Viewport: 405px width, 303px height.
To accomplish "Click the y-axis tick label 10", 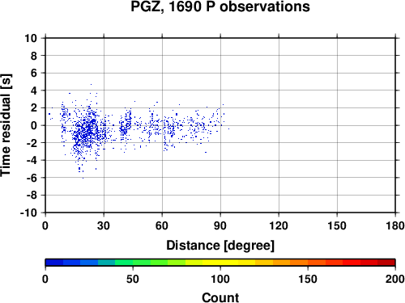I will coord(31,38).
